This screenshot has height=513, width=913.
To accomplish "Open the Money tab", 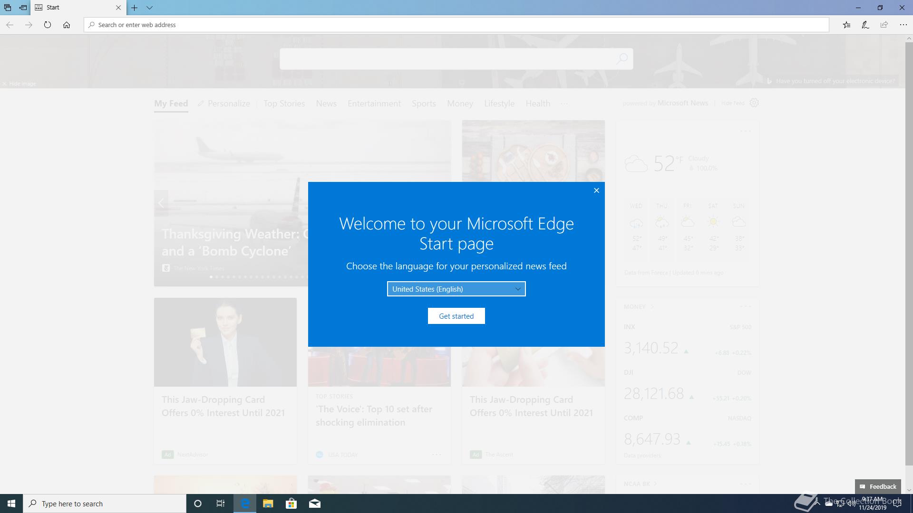I will (460, 104).
